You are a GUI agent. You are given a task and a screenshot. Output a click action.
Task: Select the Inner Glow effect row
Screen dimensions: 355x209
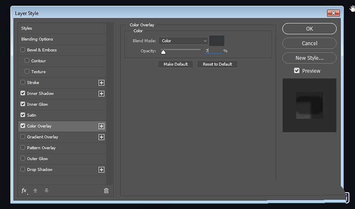pos(62,104)
